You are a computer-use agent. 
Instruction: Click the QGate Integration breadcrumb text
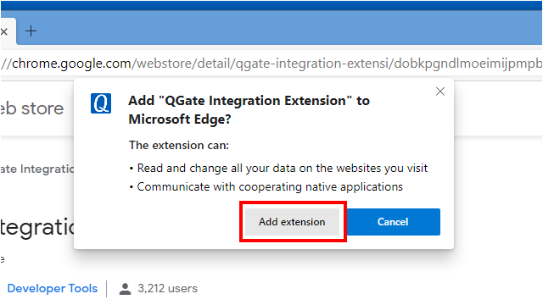click(x=37, y=169)
